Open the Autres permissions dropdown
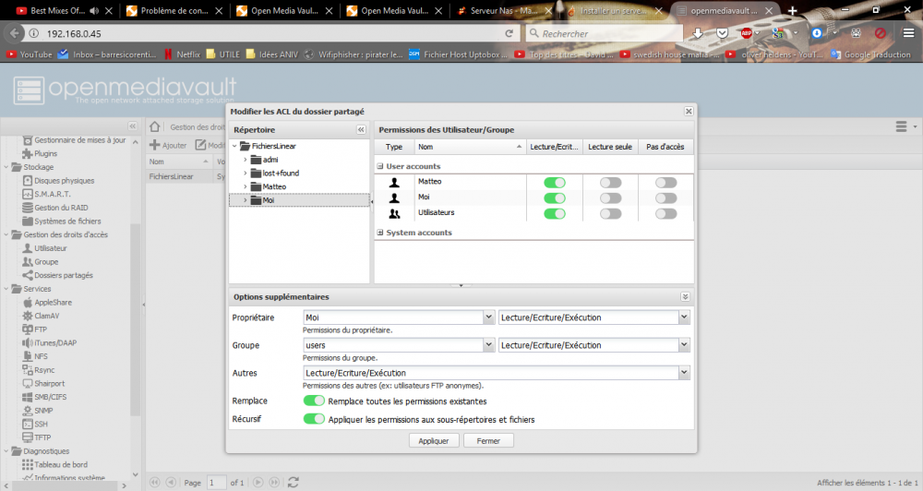 click(684, 373)
